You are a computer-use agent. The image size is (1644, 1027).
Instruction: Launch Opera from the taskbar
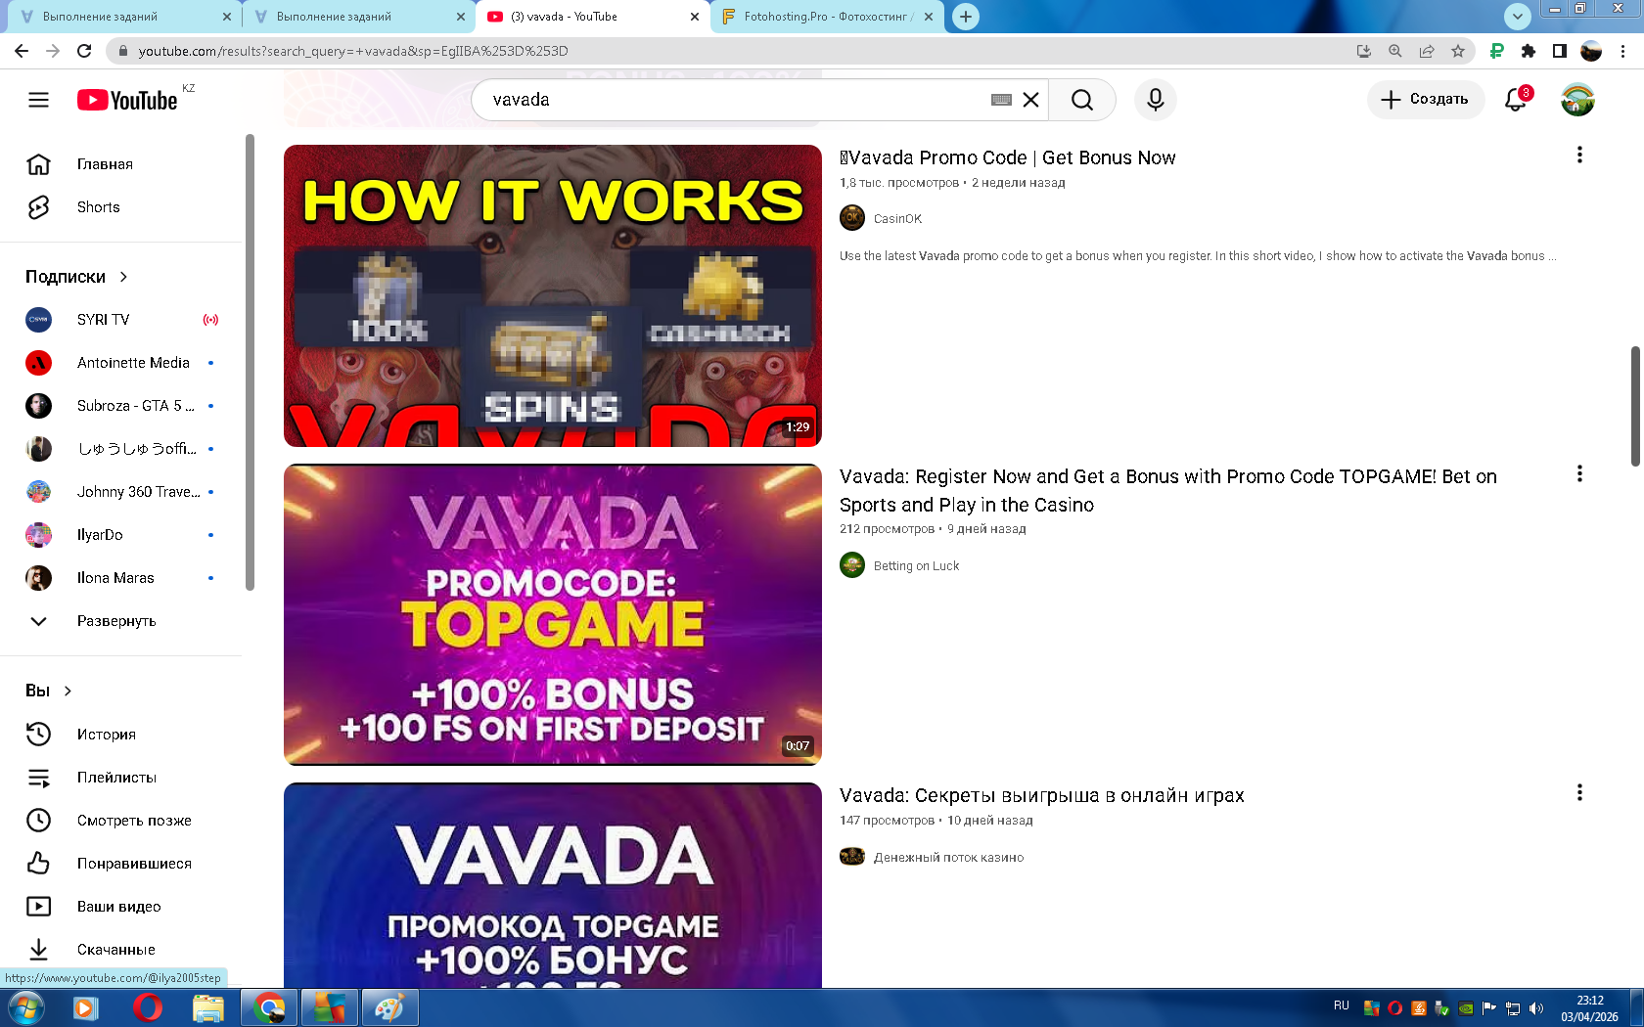tap(148, 1007)
